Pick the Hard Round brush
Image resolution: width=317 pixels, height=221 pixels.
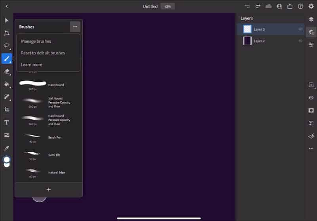click(48, 85)
